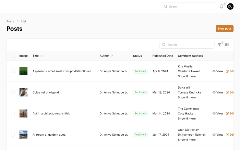Click edit icon for Culpa vel ut eligendi
The height and width of the screenshot is (150, 240).
(227, 92)
